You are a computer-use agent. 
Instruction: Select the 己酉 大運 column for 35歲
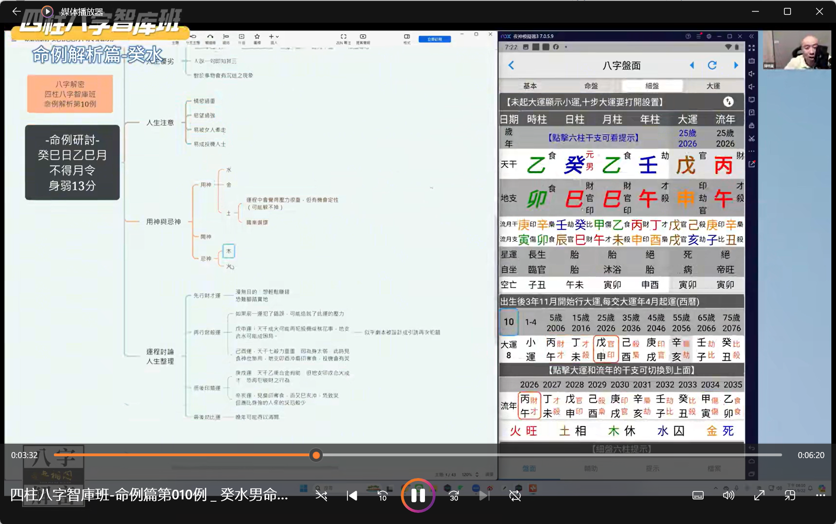[631, 349]
